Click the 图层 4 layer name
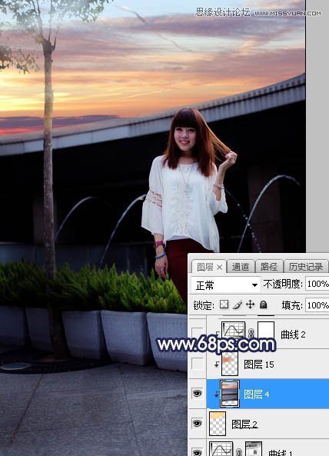The height and width of the screenshot is (456, 329). [256, 394]
